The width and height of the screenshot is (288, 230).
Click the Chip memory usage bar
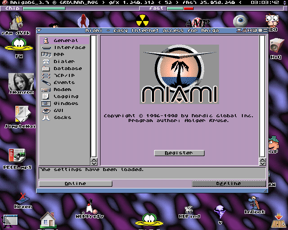click(x=81, y=8)
